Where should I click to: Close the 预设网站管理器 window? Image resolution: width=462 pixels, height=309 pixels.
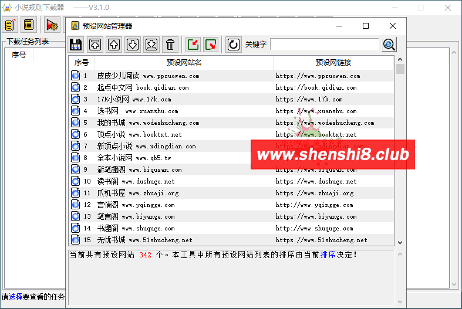(393, 26)
